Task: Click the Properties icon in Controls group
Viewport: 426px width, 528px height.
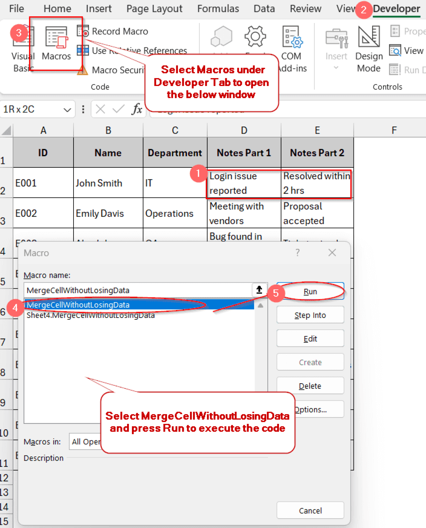Action: 407,31
